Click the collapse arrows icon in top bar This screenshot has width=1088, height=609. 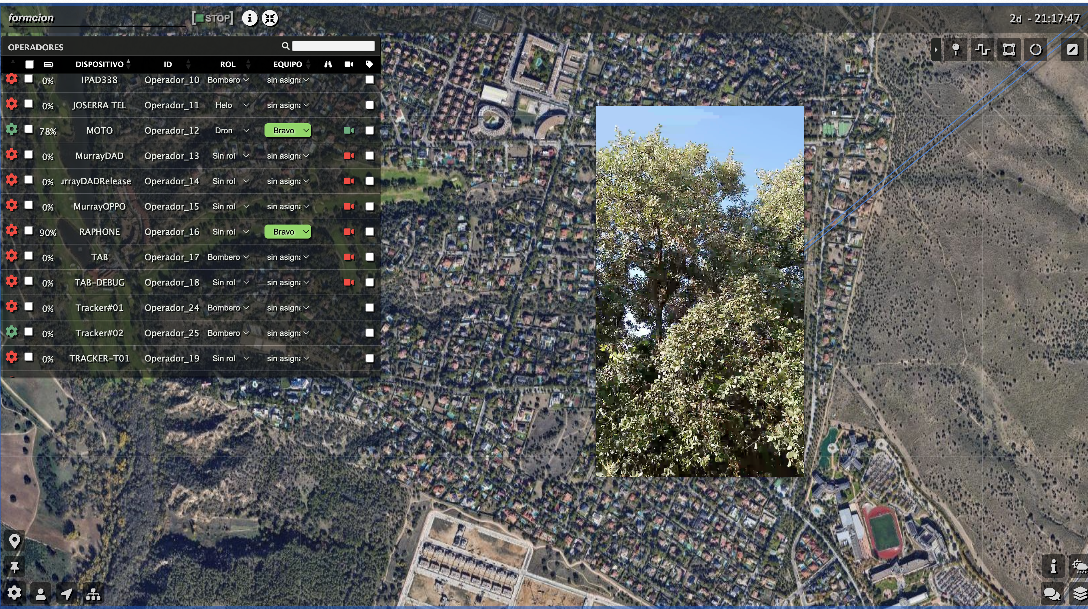coord(270,18)
